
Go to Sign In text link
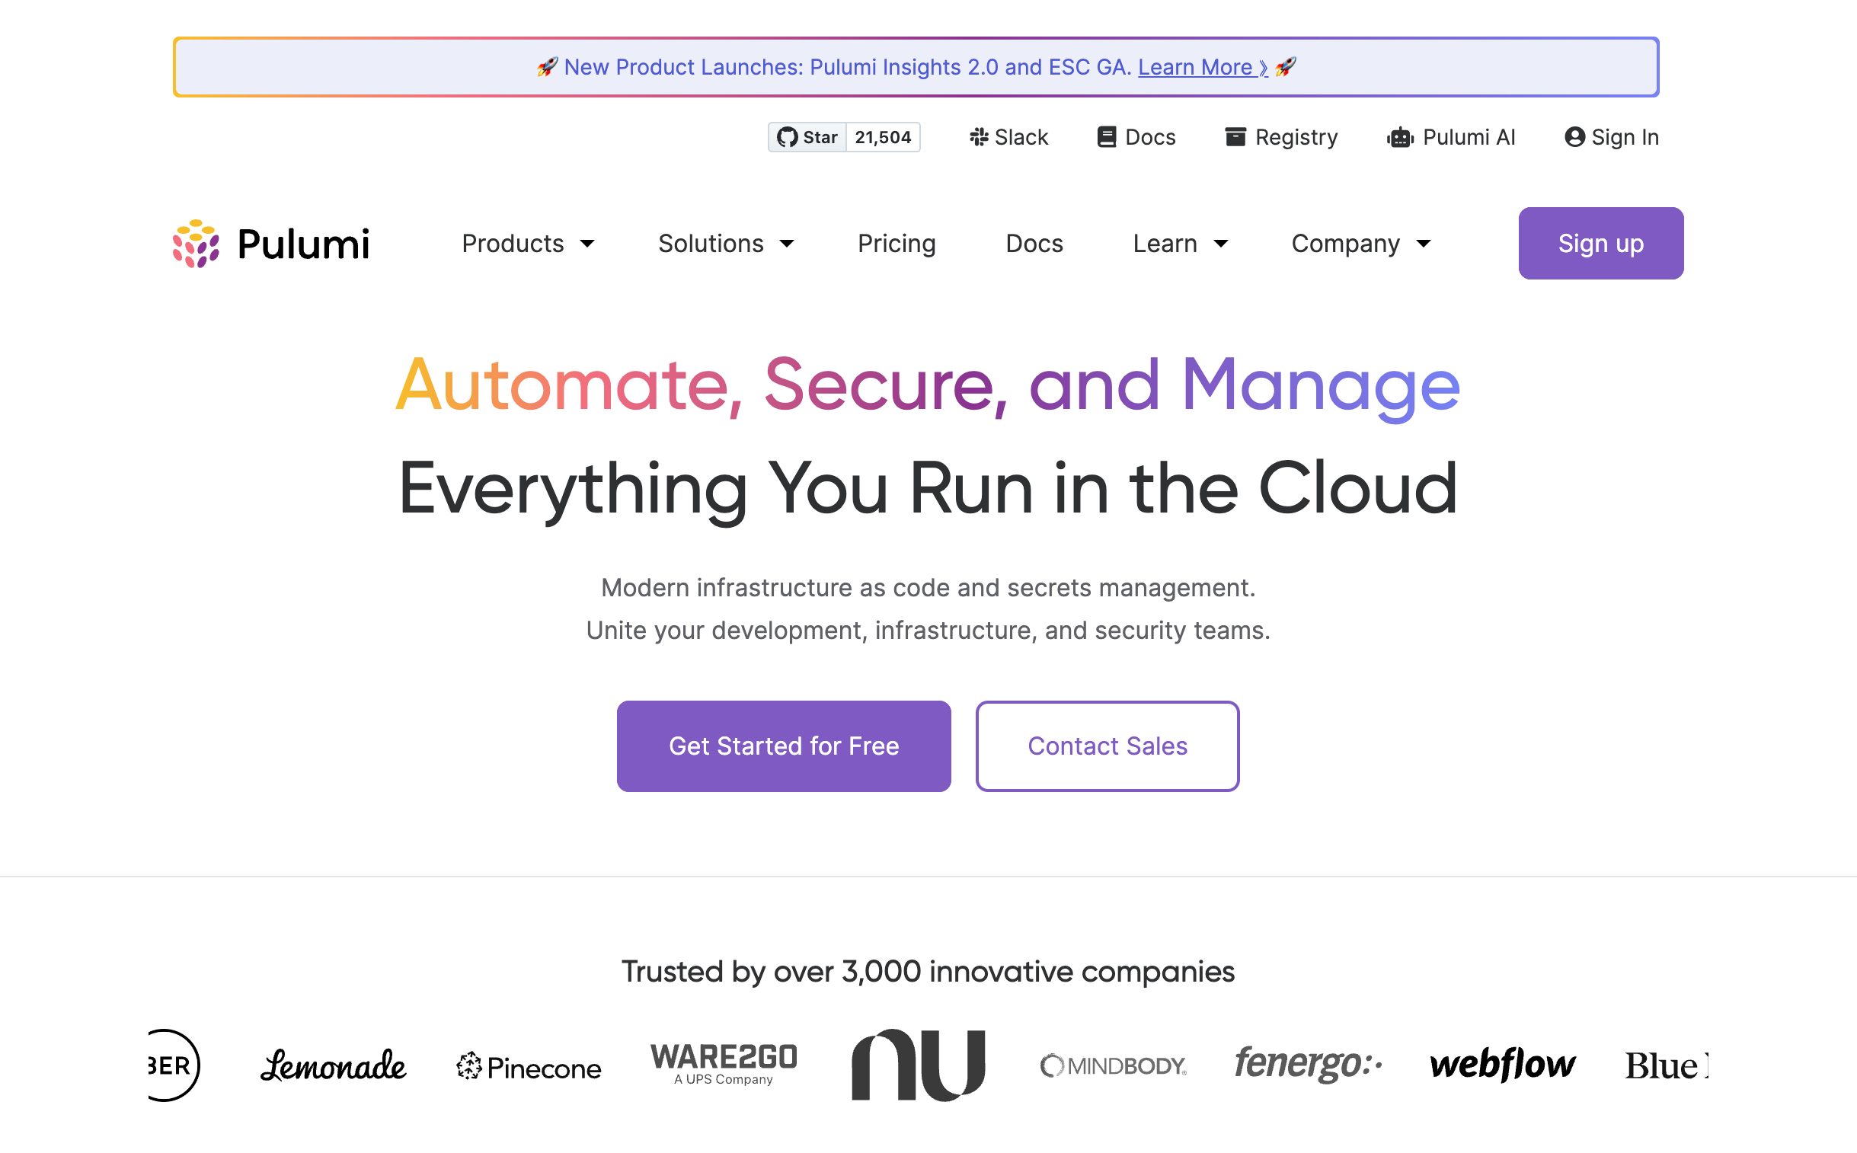pyautogui.click(x=1625, y=137)
